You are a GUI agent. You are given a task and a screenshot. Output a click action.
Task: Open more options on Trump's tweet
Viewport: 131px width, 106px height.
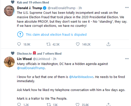tap(127, 7)
